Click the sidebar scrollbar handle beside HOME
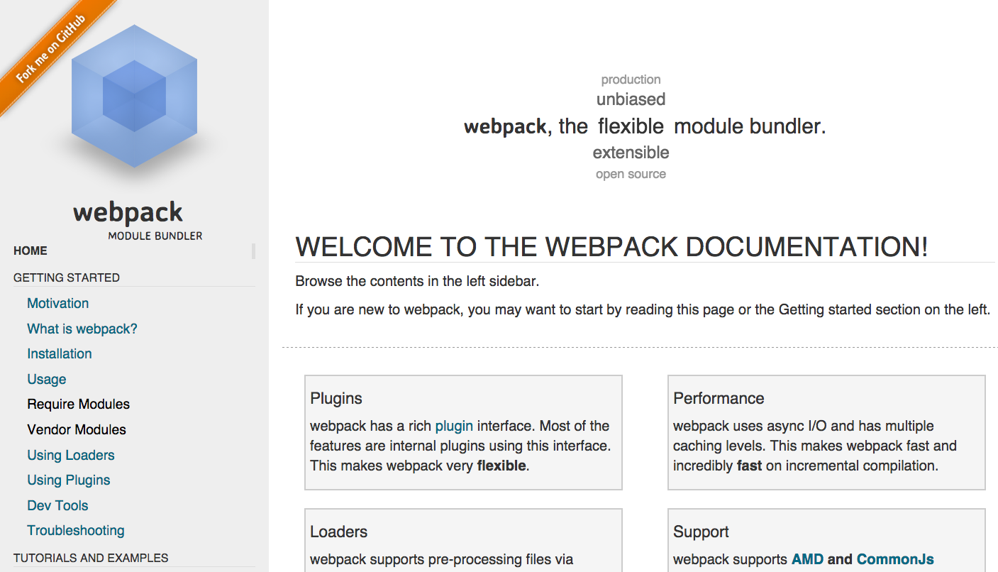The image size is (998, 572). click(253, 251)
